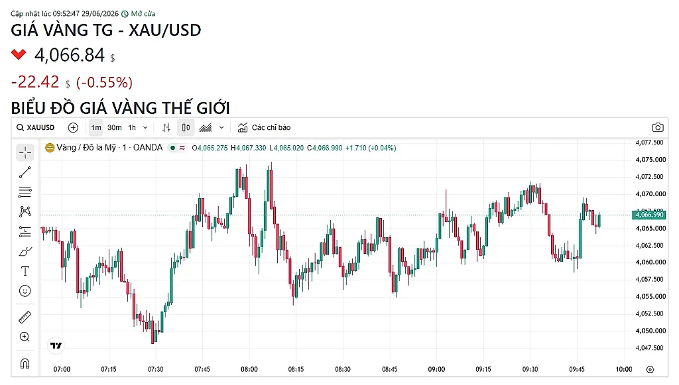Click the zoom in magnifier tool
Viewport: 679px width, 385px height.
[x=25, y=337]
